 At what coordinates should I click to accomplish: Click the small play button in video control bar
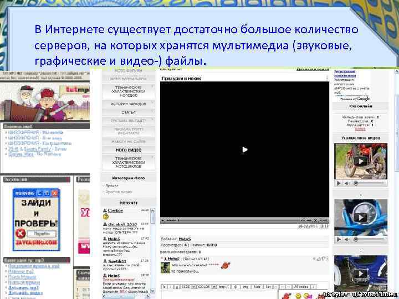coord(163,220)
